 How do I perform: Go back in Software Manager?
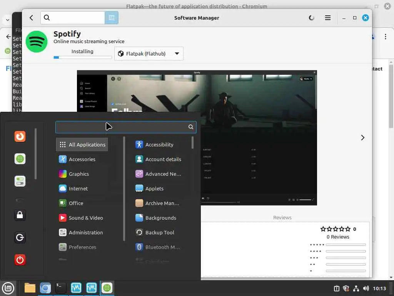coord(32,18)
